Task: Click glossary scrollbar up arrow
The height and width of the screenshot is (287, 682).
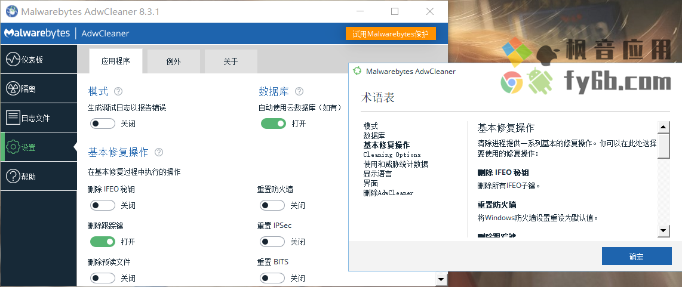Action: click(x=663, y=128)
